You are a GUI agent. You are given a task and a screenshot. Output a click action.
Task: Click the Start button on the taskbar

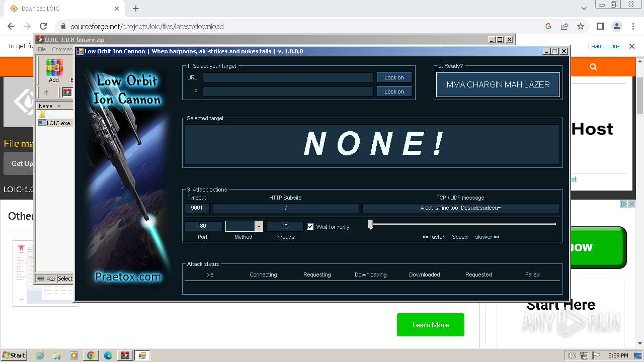coord(14,355)
